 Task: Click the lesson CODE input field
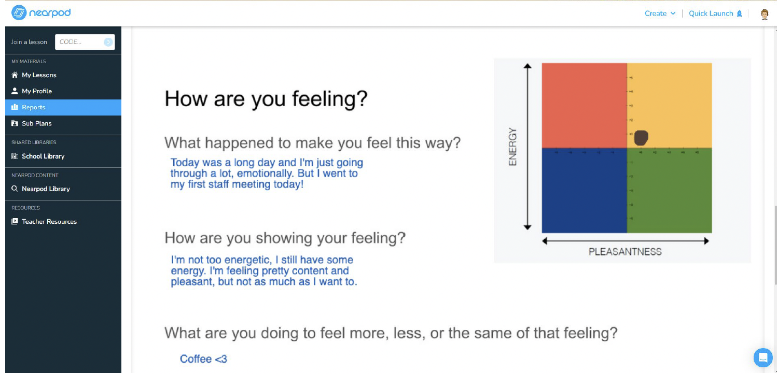(x=80, y=42)
